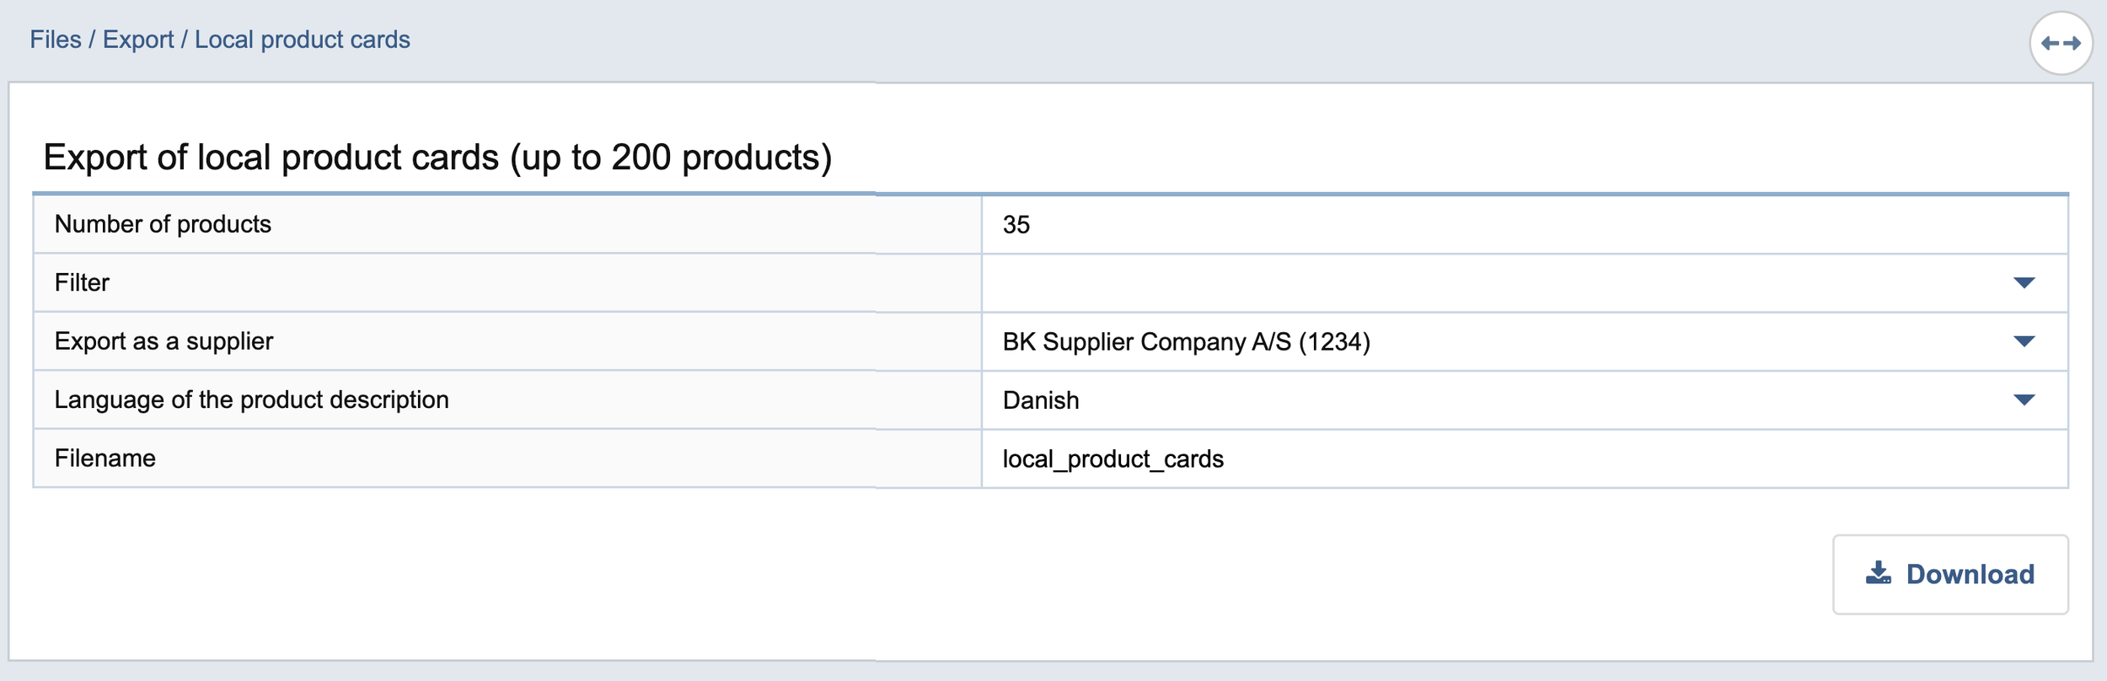This screenshot has height=681, width=2107.
Task: Open the Danish language dropdown arrow
Action: tap(2024, 400)
